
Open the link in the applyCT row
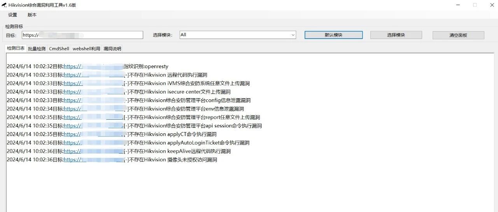[x=93, y=134]
